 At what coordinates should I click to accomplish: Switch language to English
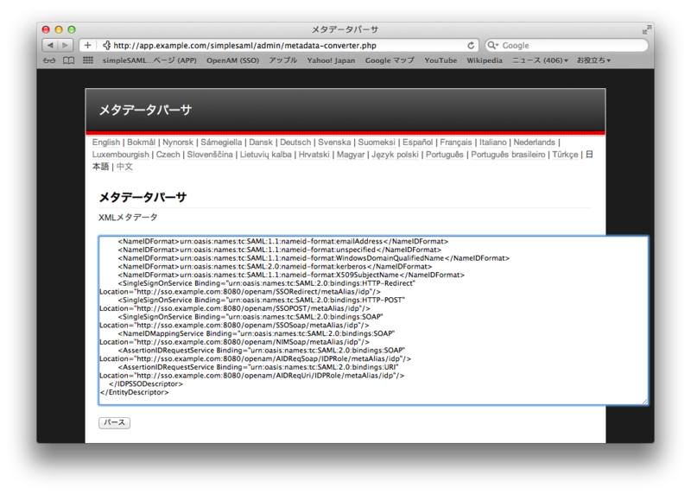(106, 142)
